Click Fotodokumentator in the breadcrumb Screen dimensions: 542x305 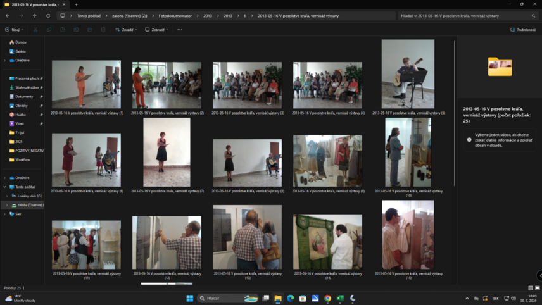[x=175, y=16]
